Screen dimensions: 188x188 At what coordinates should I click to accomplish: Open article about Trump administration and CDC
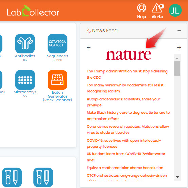click(x=127, y=74)
